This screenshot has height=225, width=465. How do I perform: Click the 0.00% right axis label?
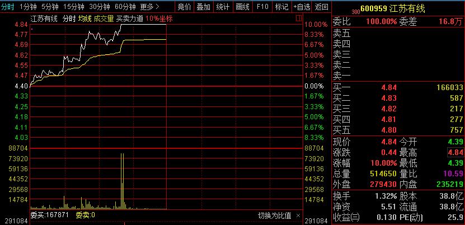(314, 86)
